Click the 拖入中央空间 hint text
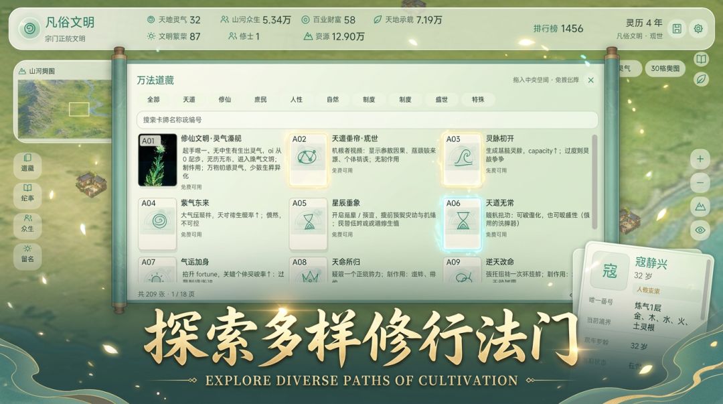The height and width of the screenshot is (404, 723). tap(546, 80)
